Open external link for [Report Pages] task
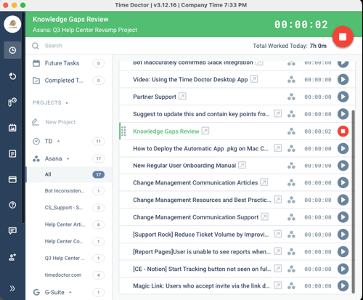Viewport: 363px width, 300px height. [278, 251]
